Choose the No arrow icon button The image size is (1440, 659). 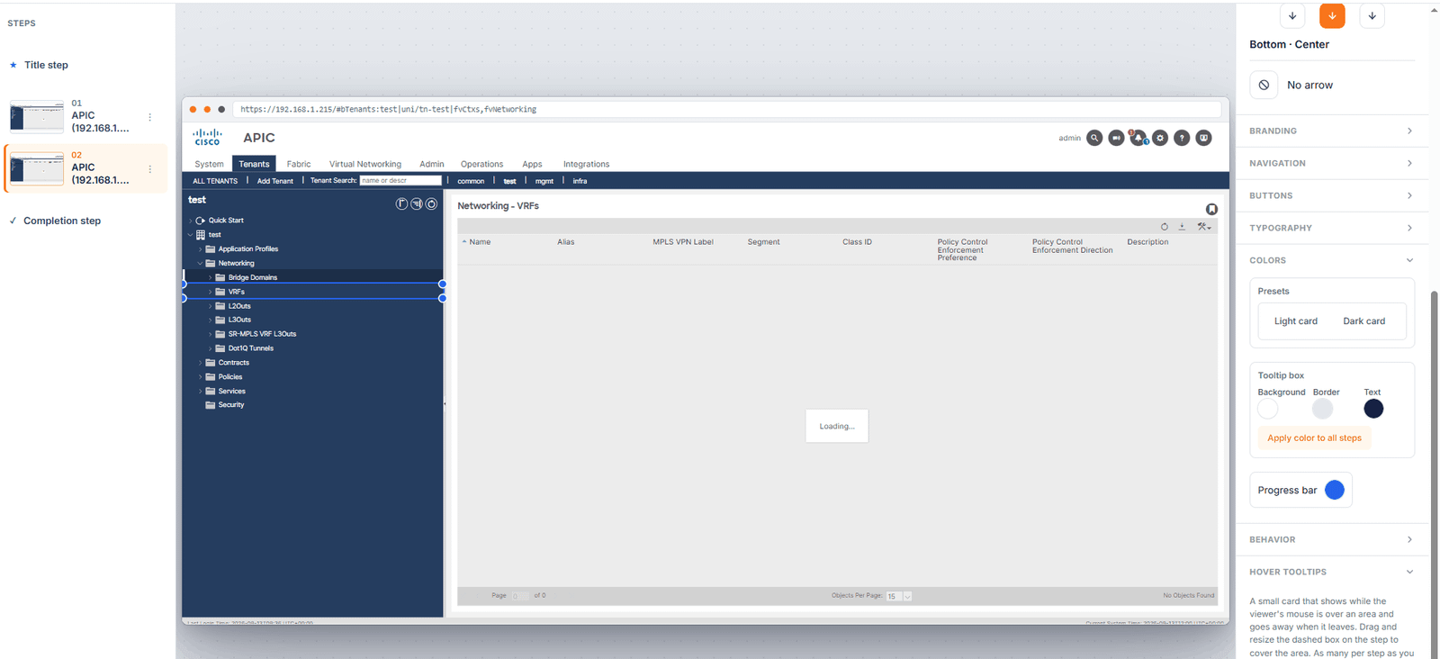click(x=1264, y=85)
